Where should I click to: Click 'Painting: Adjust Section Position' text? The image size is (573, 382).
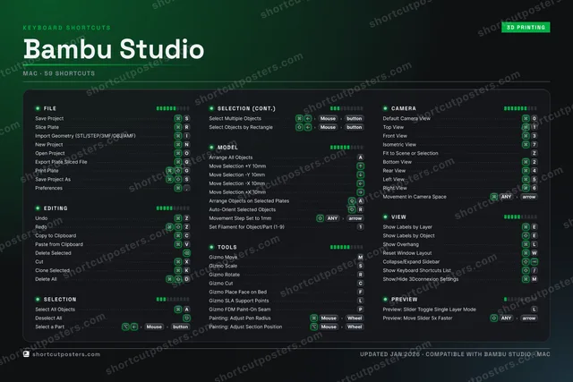[245, 327]
